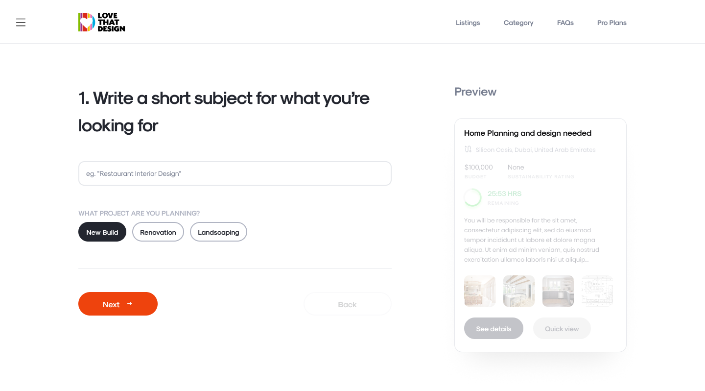Click the location pin icon in preview card
Screen dimensions: 705x391
(x=468, y=149)
